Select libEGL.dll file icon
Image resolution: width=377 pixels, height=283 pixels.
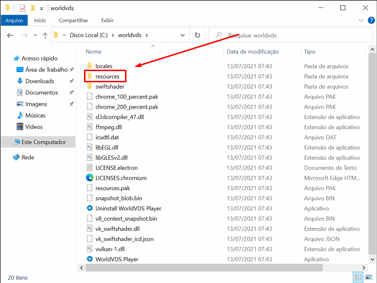point(90,147)
